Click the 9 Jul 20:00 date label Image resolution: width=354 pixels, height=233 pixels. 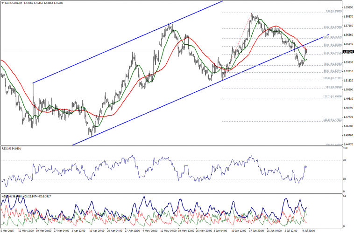coord(308,231)
